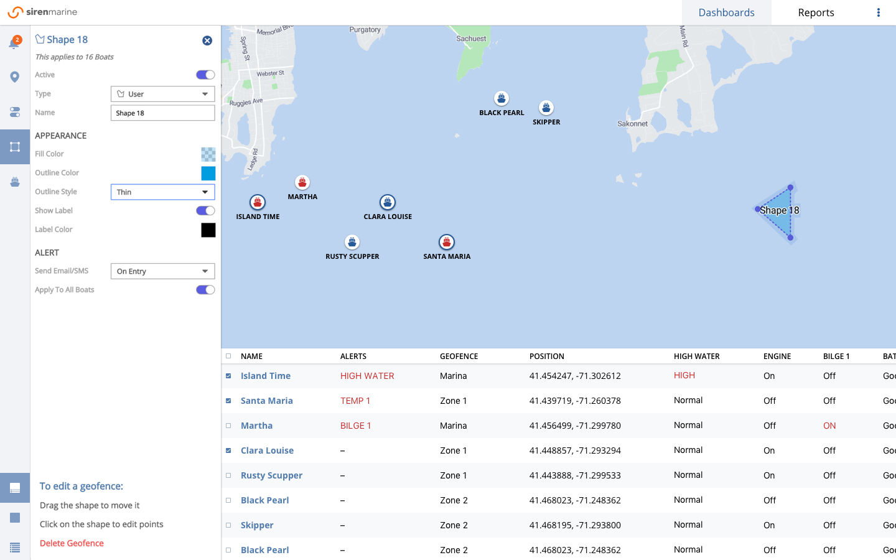Open the Outline Style dropdown
Viewport: 896px width, 560px height.
pyautogui.click(x=162, y=192)
